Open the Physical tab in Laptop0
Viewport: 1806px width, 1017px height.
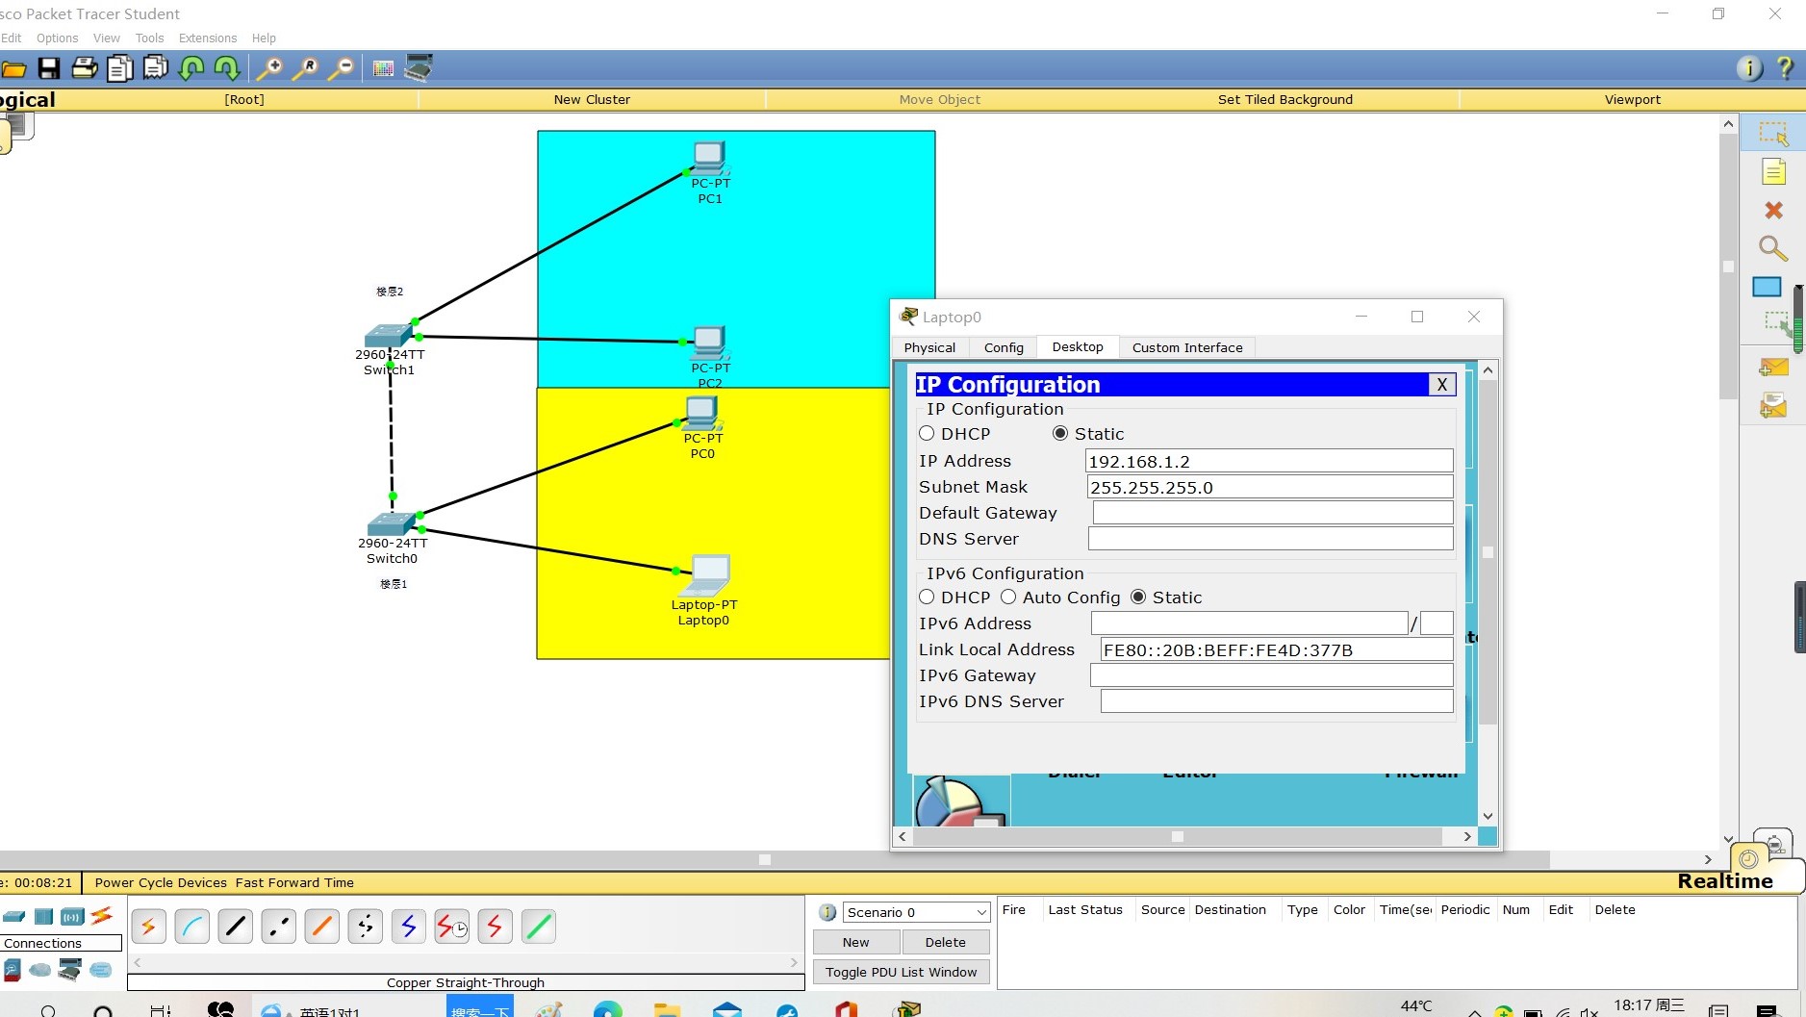[929, 347]
